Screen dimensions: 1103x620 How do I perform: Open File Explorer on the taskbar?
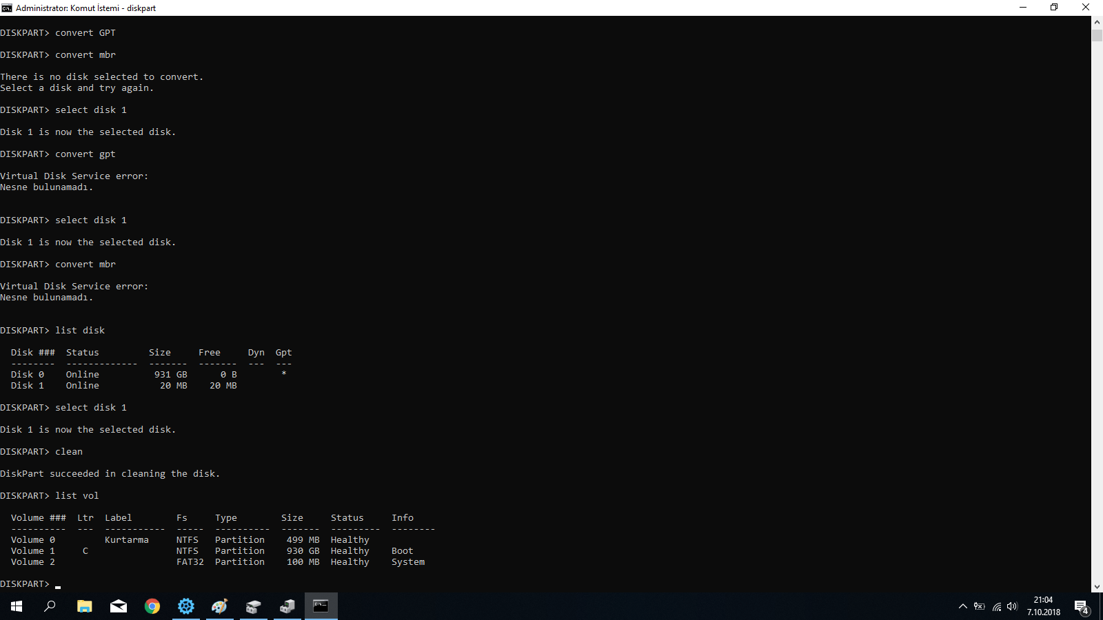(x=84, y=607)
